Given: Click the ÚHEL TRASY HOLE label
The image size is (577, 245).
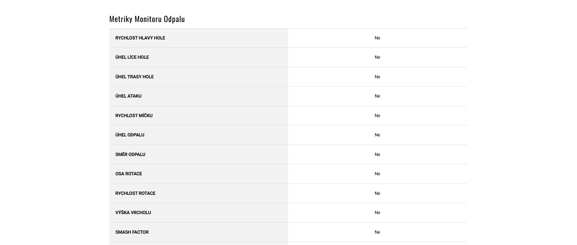Looking at the screenshot, I should point(134,77).
